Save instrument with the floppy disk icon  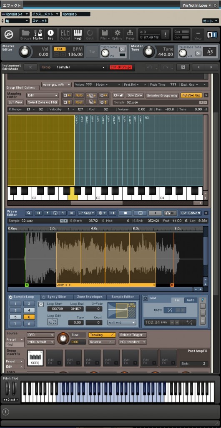183,67
